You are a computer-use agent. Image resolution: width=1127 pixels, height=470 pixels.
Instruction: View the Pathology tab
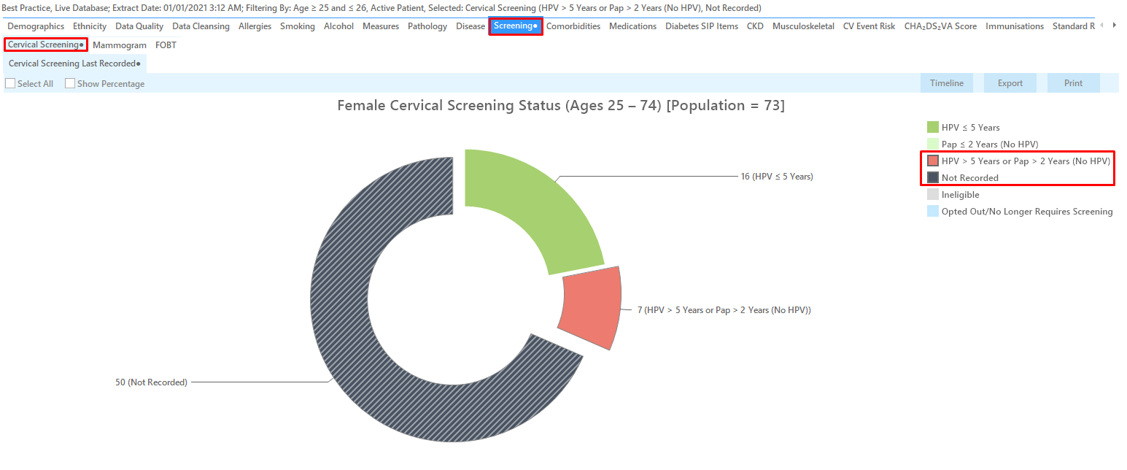click(427, 26)
